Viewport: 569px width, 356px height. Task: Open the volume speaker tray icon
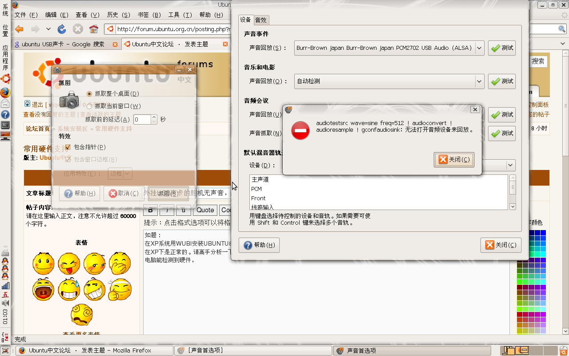tap(5, 303)
